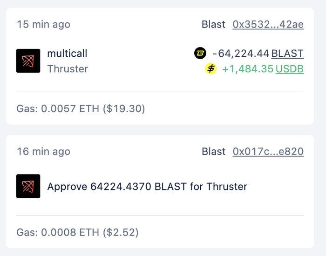Image resolution: width=326 pixels, height=256 pixels.
Task: Click the "16 min ago" timestamp
Action: pos(43,151)
